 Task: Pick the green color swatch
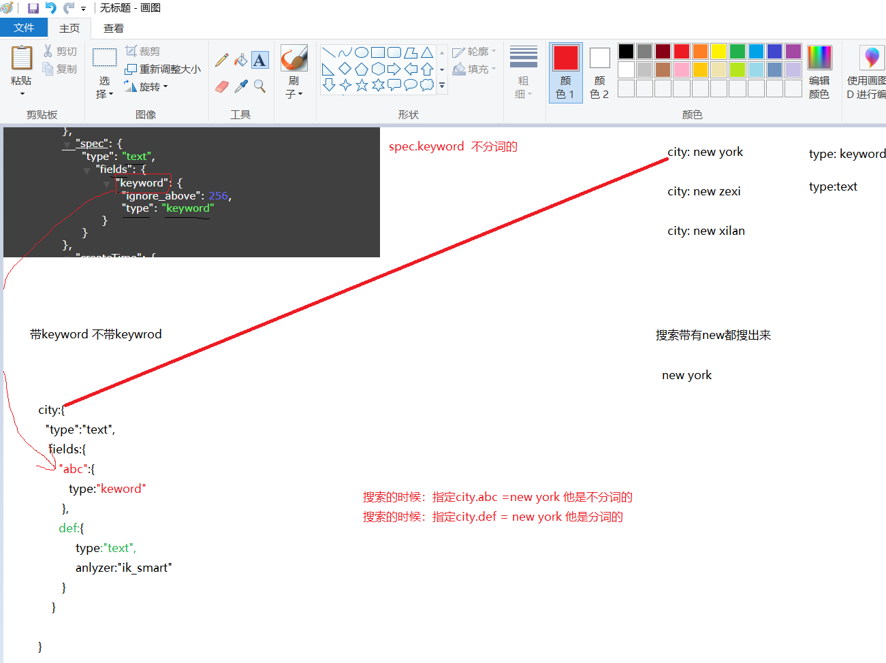click(738, 51)
